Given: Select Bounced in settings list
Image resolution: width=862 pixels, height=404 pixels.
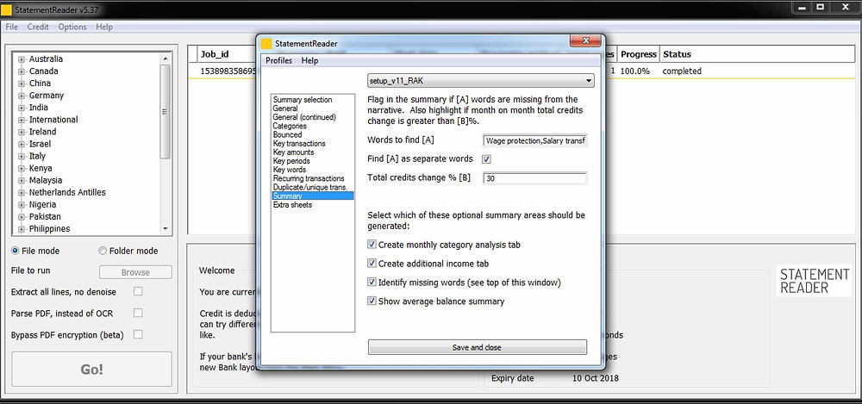Looking at the screenshot, I should tap(287, 134).
